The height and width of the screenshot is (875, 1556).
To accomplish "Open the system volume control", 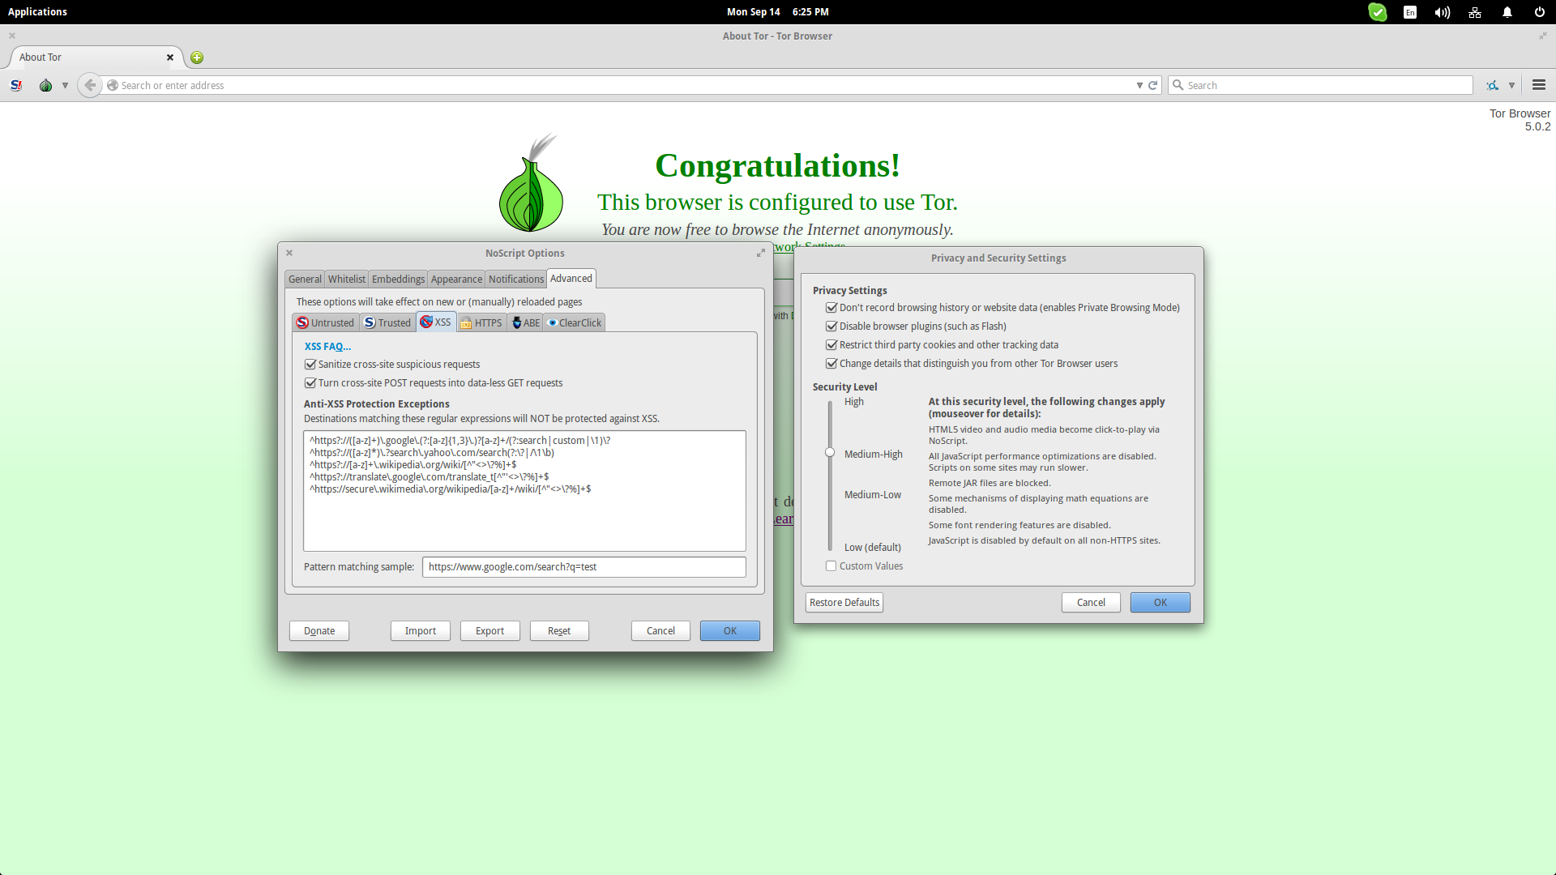I will click(x=1443, y=12).
